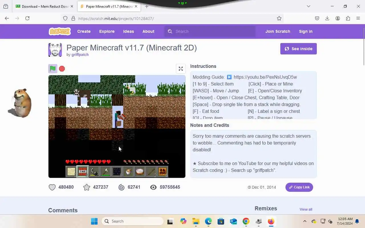The image size is (365, 228).
Task: Open the extensions puzzle icon
Action: 348,18
